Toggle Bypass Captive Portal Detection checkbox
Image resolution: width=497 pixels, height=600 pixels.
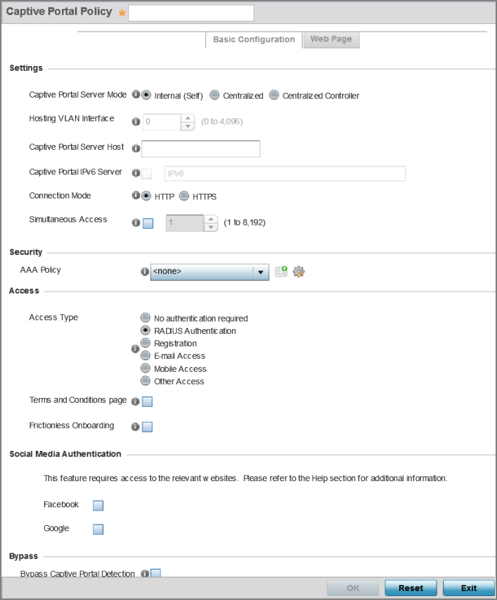point(156,573)
